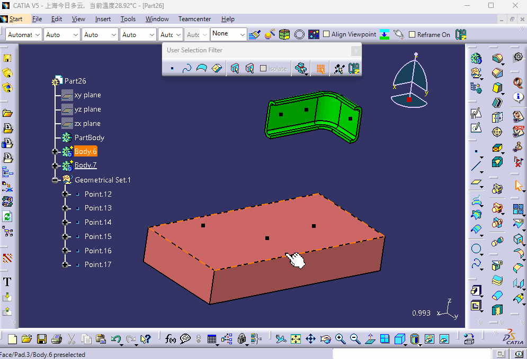Viewport: 527px width, 359px height.
Task: Collapse the Geometrical Set.1 node
Action: pos(55,180)
